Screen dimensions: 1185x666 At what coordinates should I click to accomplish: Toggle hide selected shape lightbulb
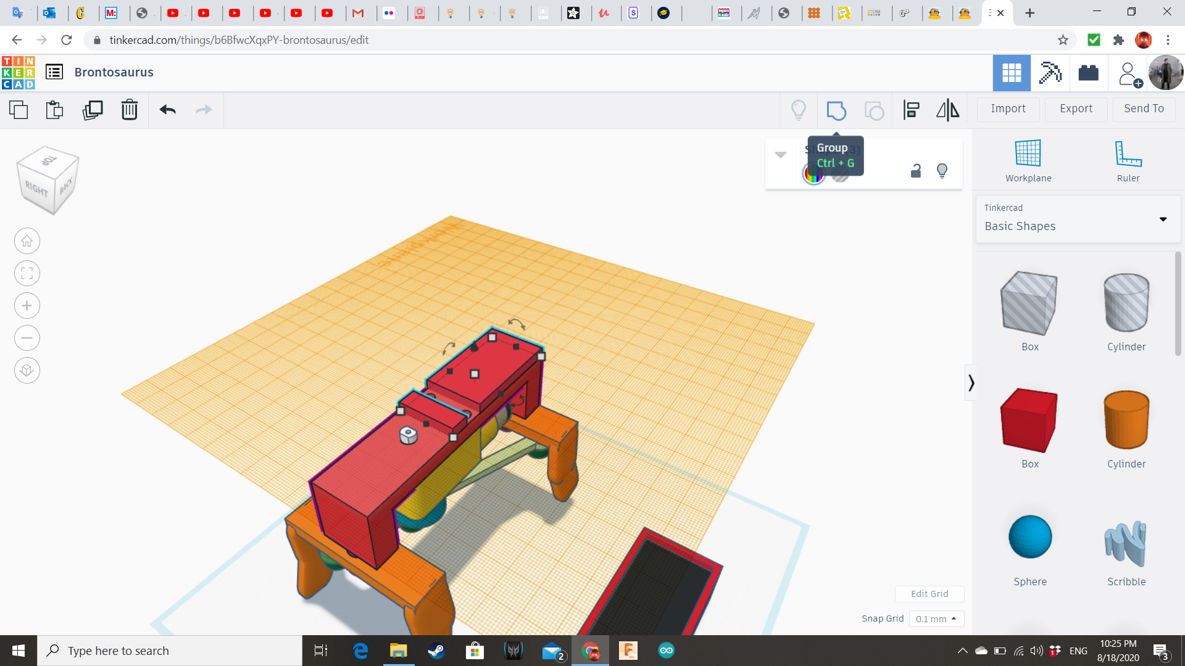tap(942, 171)
